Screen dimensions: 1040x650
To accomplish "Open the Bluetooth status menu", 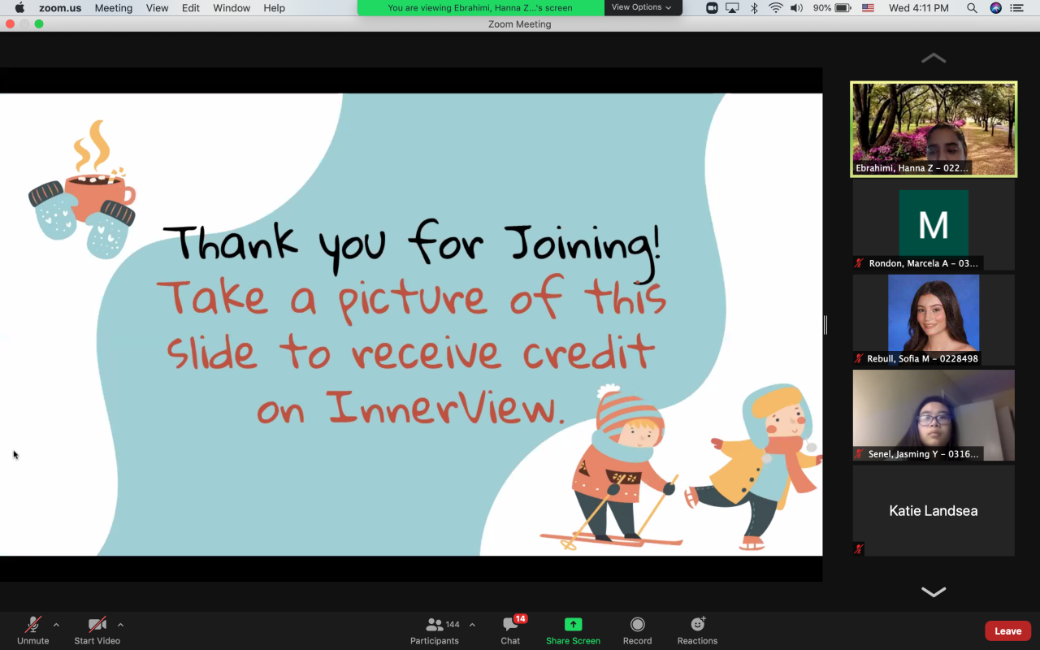I will (x=754, y=7).
